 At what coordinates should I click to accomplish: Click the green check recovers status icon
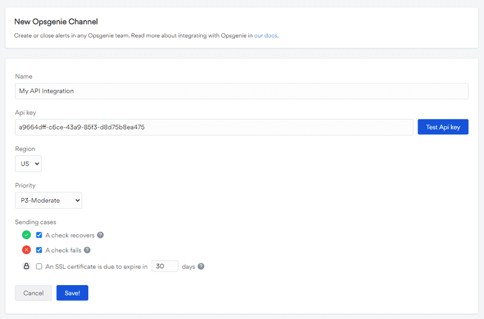coord(27,235)
